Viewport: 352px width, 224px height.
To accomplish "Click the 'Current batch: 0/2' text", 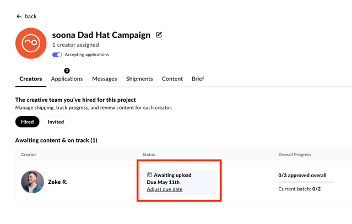I will click(300, 189).
